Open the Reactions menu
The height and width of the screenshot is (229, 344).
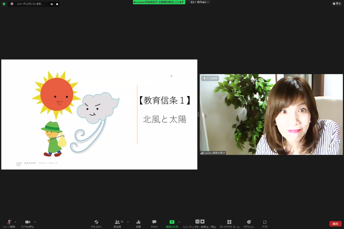(x=249, y=222)
